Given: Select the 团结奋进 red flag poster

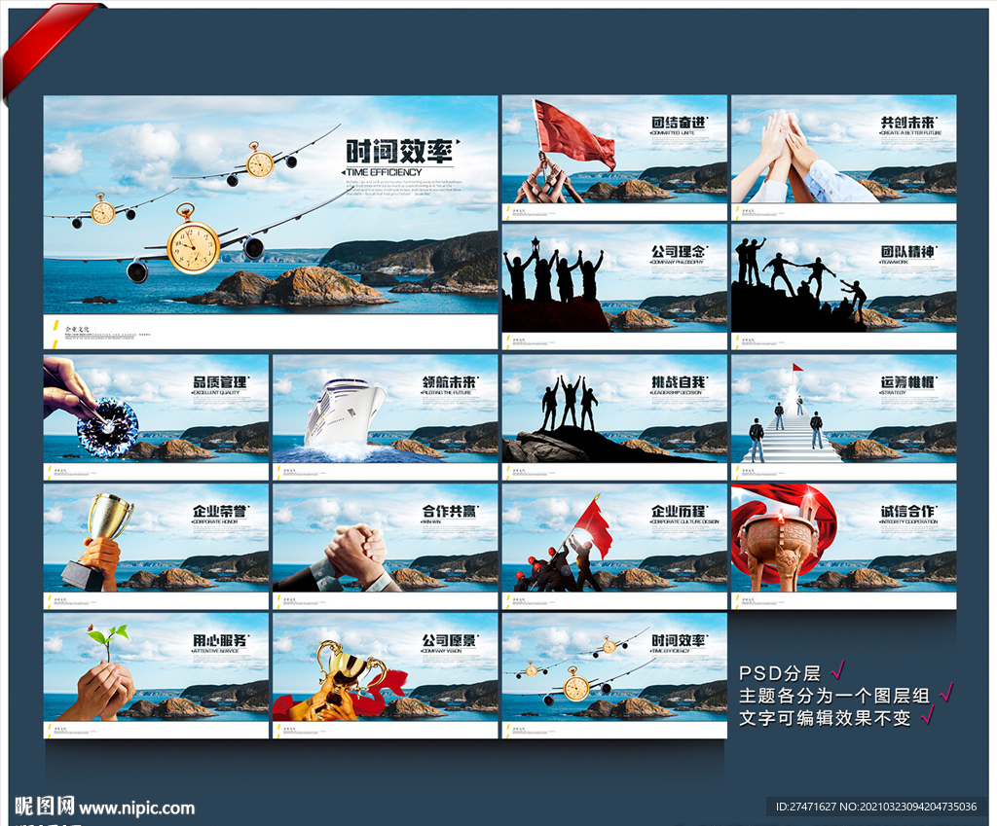Looking at the screenshot, I should tap(614, 158).
